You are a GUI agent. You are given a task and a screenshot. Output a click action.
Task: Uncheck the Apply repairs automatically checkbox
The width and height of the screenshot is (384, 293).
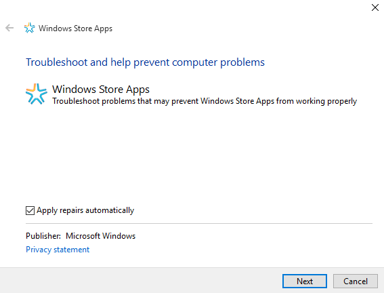(x=30, y=210)
